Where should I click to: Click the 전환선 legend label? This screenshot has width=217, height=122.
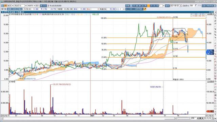[67, 14]
